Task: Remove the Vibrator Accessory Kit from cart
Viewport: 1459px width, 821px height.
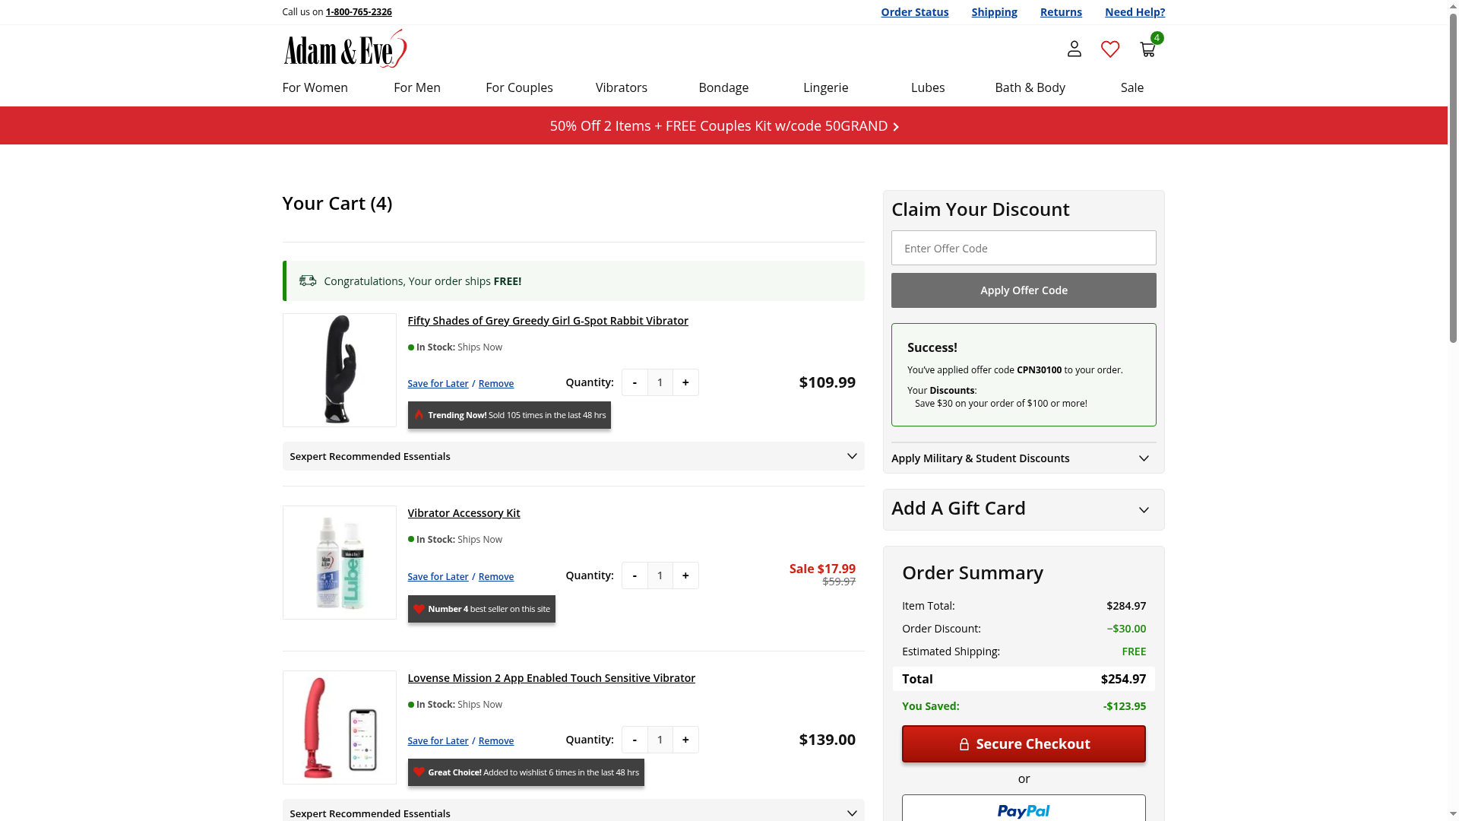Action: click(495, 577)
